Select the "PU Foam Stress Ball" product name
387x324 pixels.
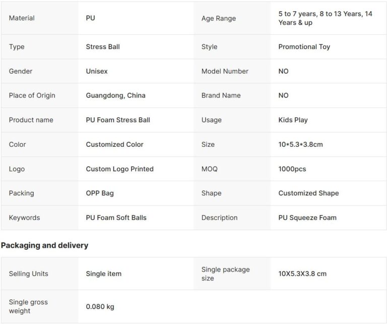[118, 120]
